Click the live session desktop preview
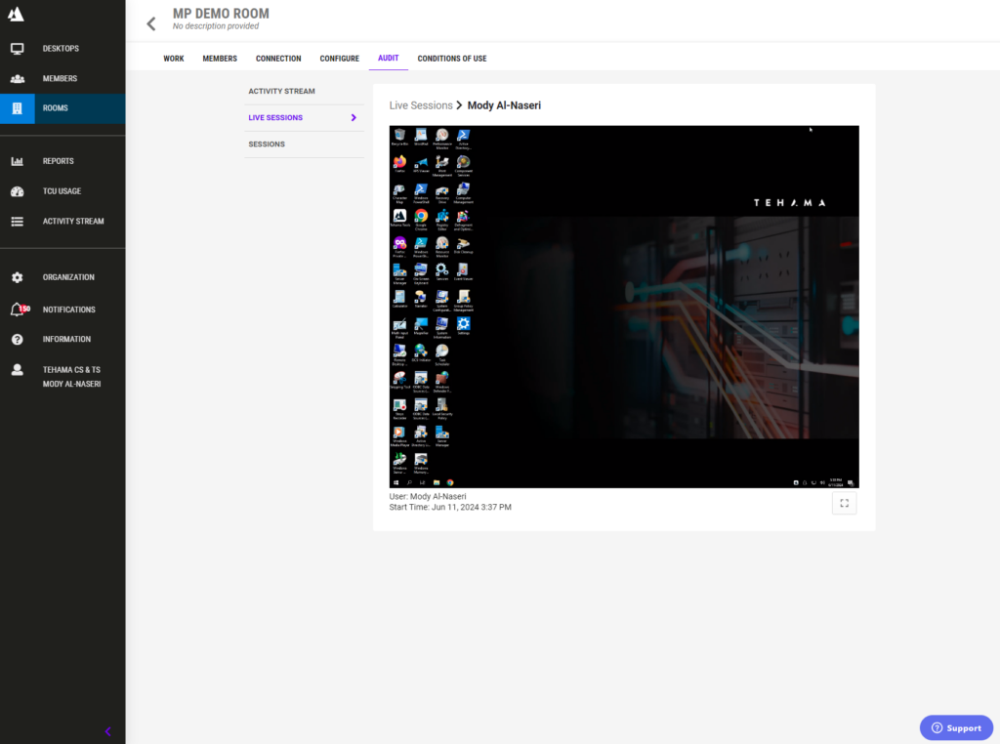 click(x=624, y=307)
